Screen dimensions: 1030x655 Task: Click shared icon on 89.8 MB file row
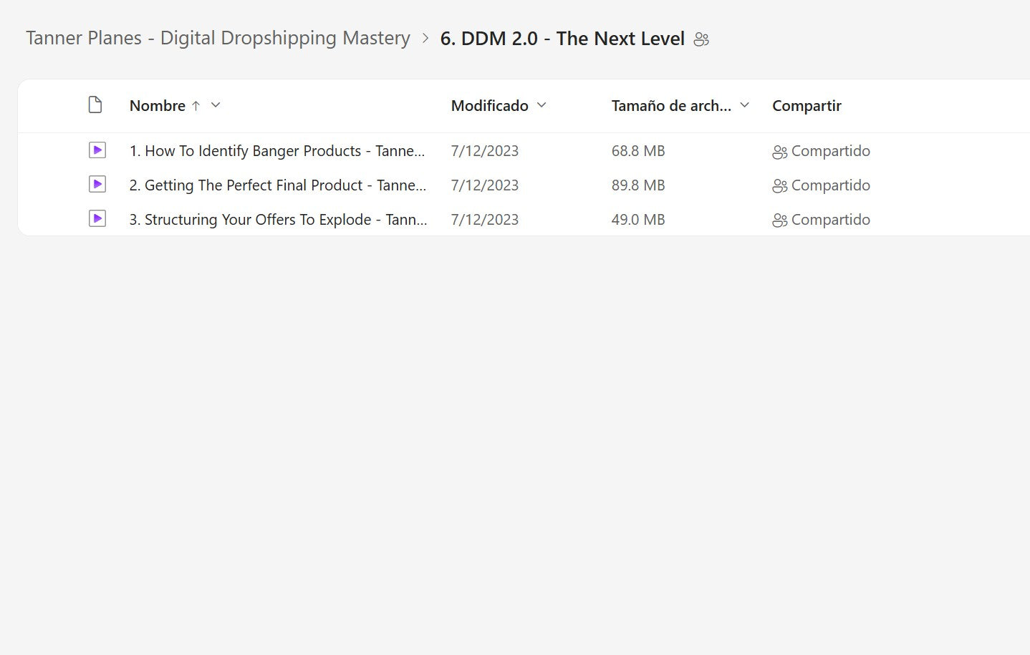(x=779, y=186)
